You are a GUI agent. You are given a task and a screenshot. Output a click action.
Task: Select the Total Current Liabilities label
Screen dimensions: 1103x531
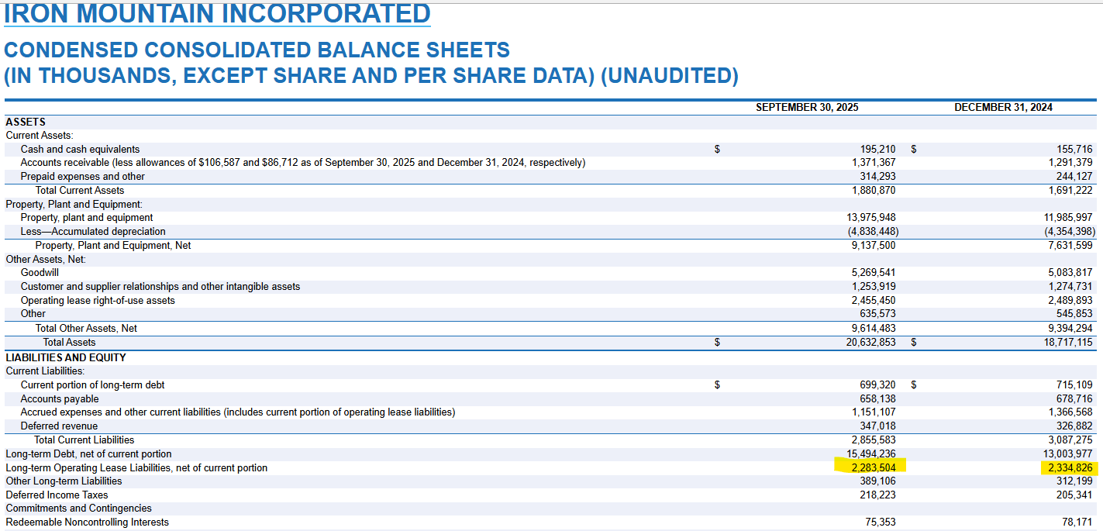click(84, 440)
